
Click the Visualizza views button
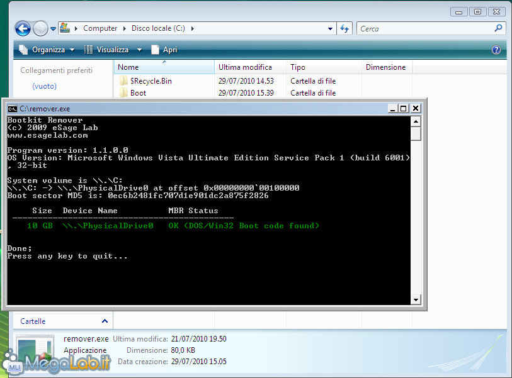106,50
